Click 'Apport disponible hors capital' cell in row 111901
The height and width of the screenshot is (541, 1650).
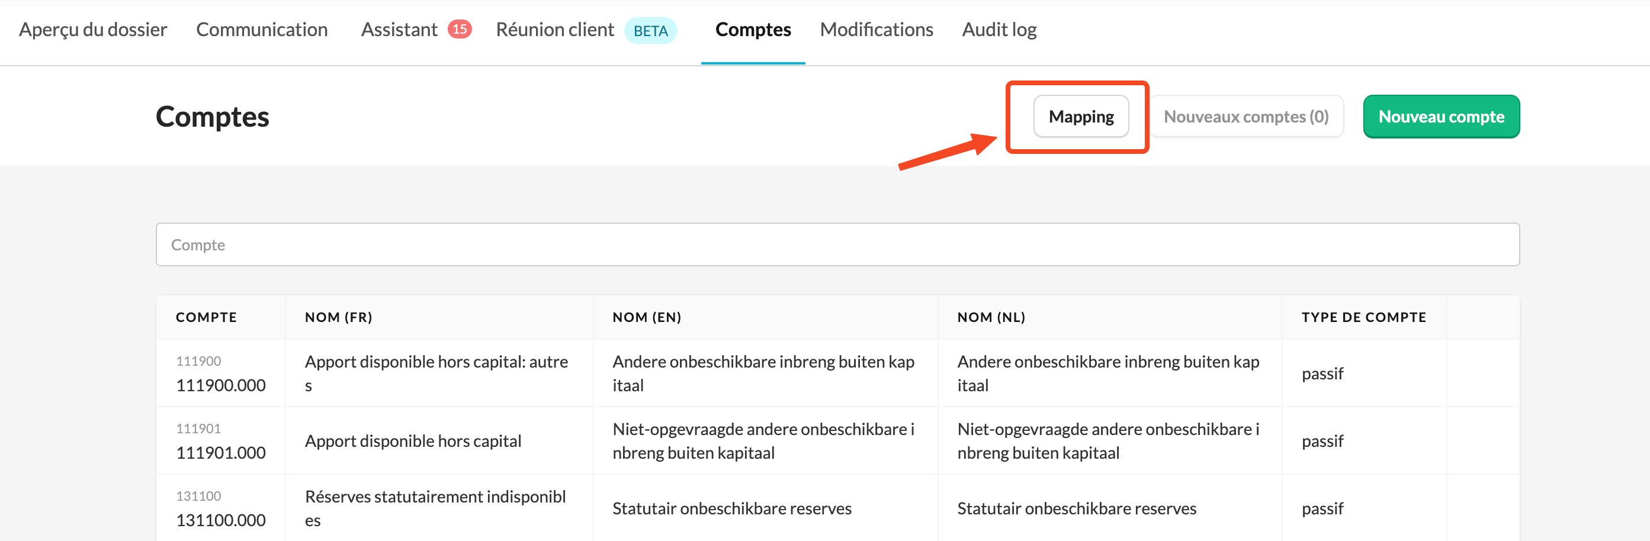point(413,441)
